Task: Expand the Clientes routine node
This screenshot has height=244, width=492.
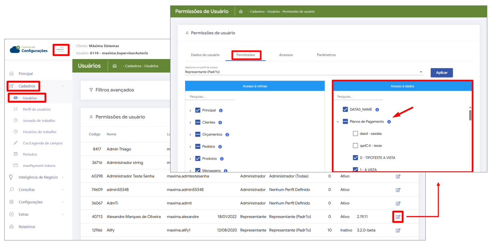Action: 190,122
